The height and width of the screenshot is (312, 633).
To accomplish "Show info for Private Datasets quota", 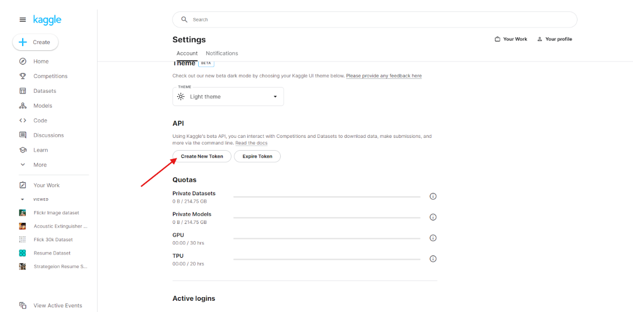I will coord(433,196).
